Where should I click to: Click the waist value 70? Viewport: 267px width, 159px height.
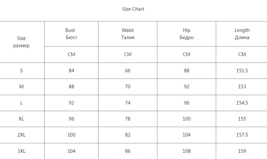(x=128, y=86)
